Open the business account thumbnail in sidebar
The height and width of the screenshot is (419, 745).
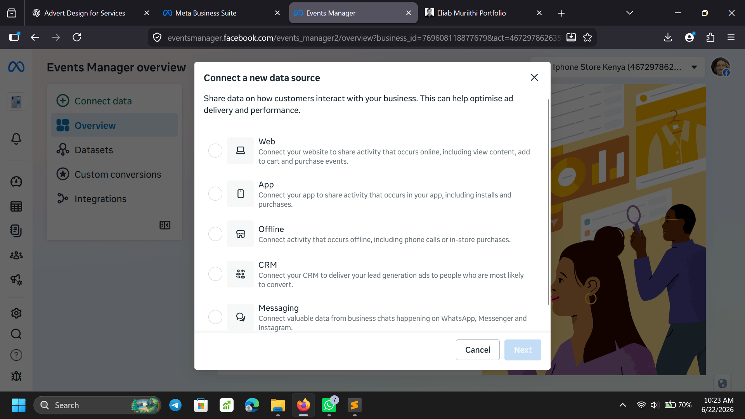click(16, 102)
